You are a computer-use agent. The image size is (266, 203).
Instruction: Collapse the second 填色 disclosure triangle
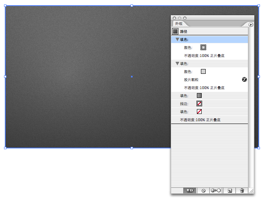[x=177, y=63]
